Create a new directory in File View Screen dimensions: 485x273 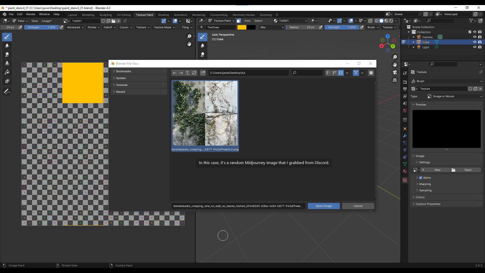click(x=203, y=73)
